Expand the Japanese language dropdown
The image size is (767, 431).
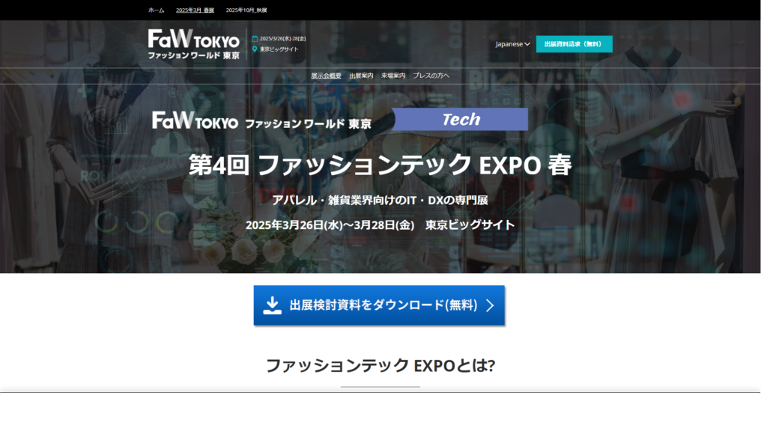[512, 44]
